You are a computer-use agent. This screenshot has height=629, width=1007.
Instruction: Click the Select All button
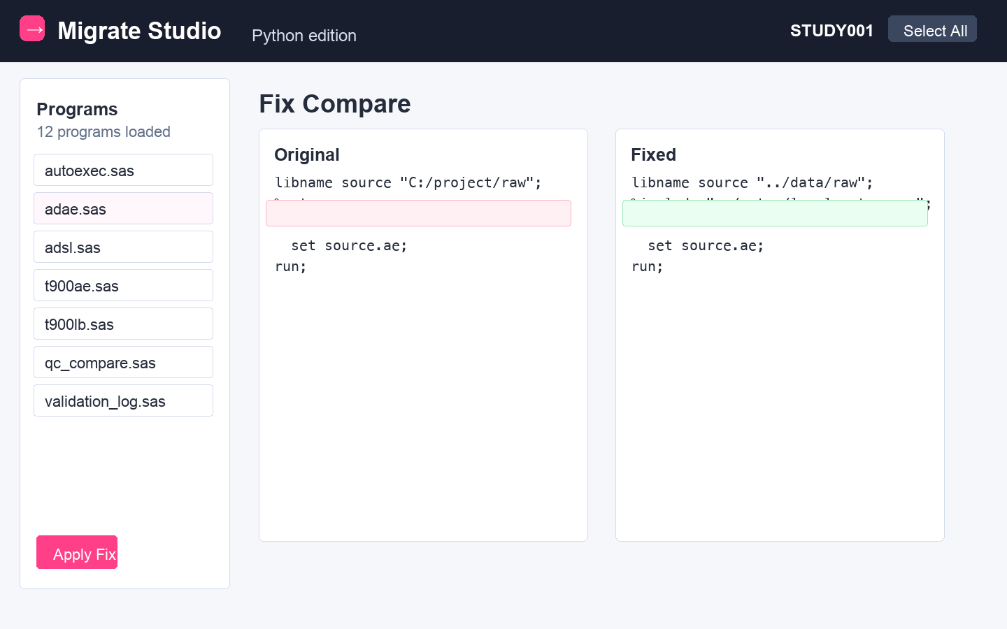(932, 29)
